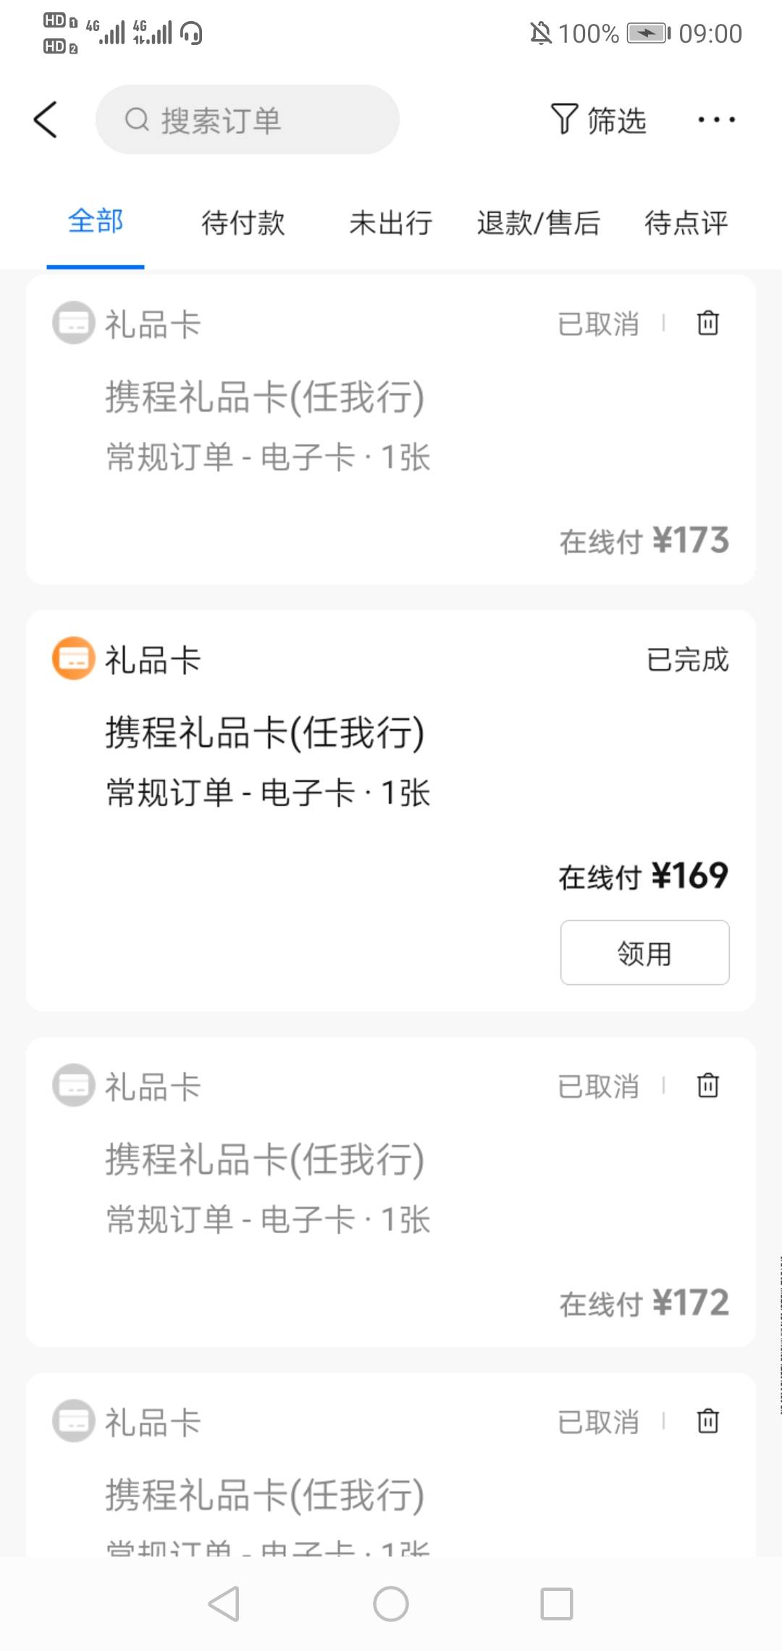Tap the Android back triangle button
Screen dimensions: 782x1651
tap(224, 1603)
